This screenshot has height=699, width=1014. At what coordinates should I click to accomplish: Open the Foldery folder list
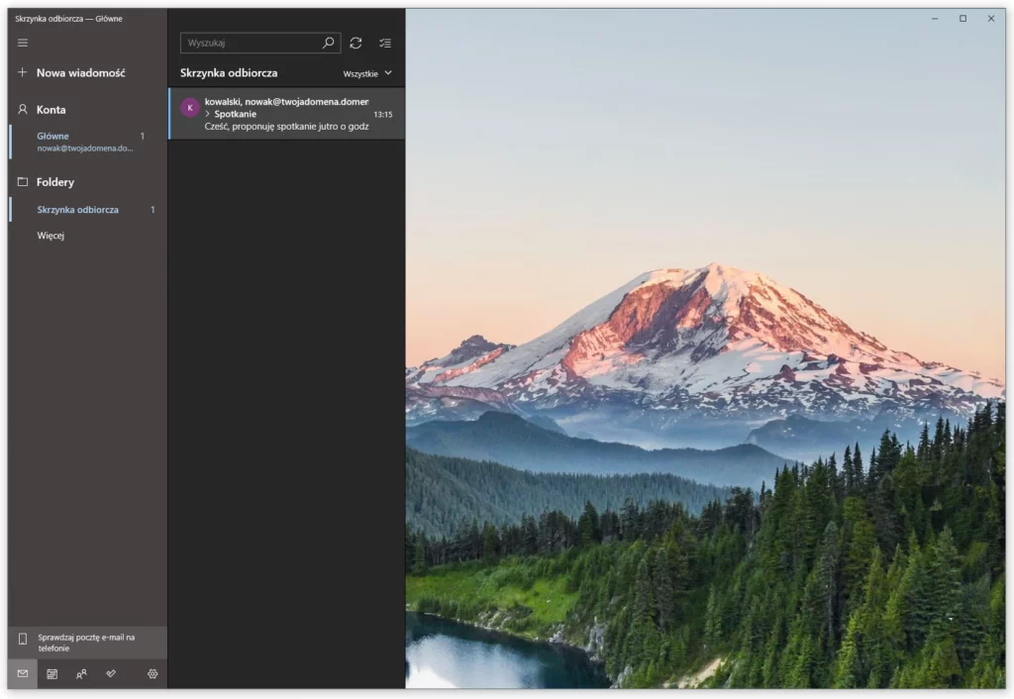[x=55, y=182]
